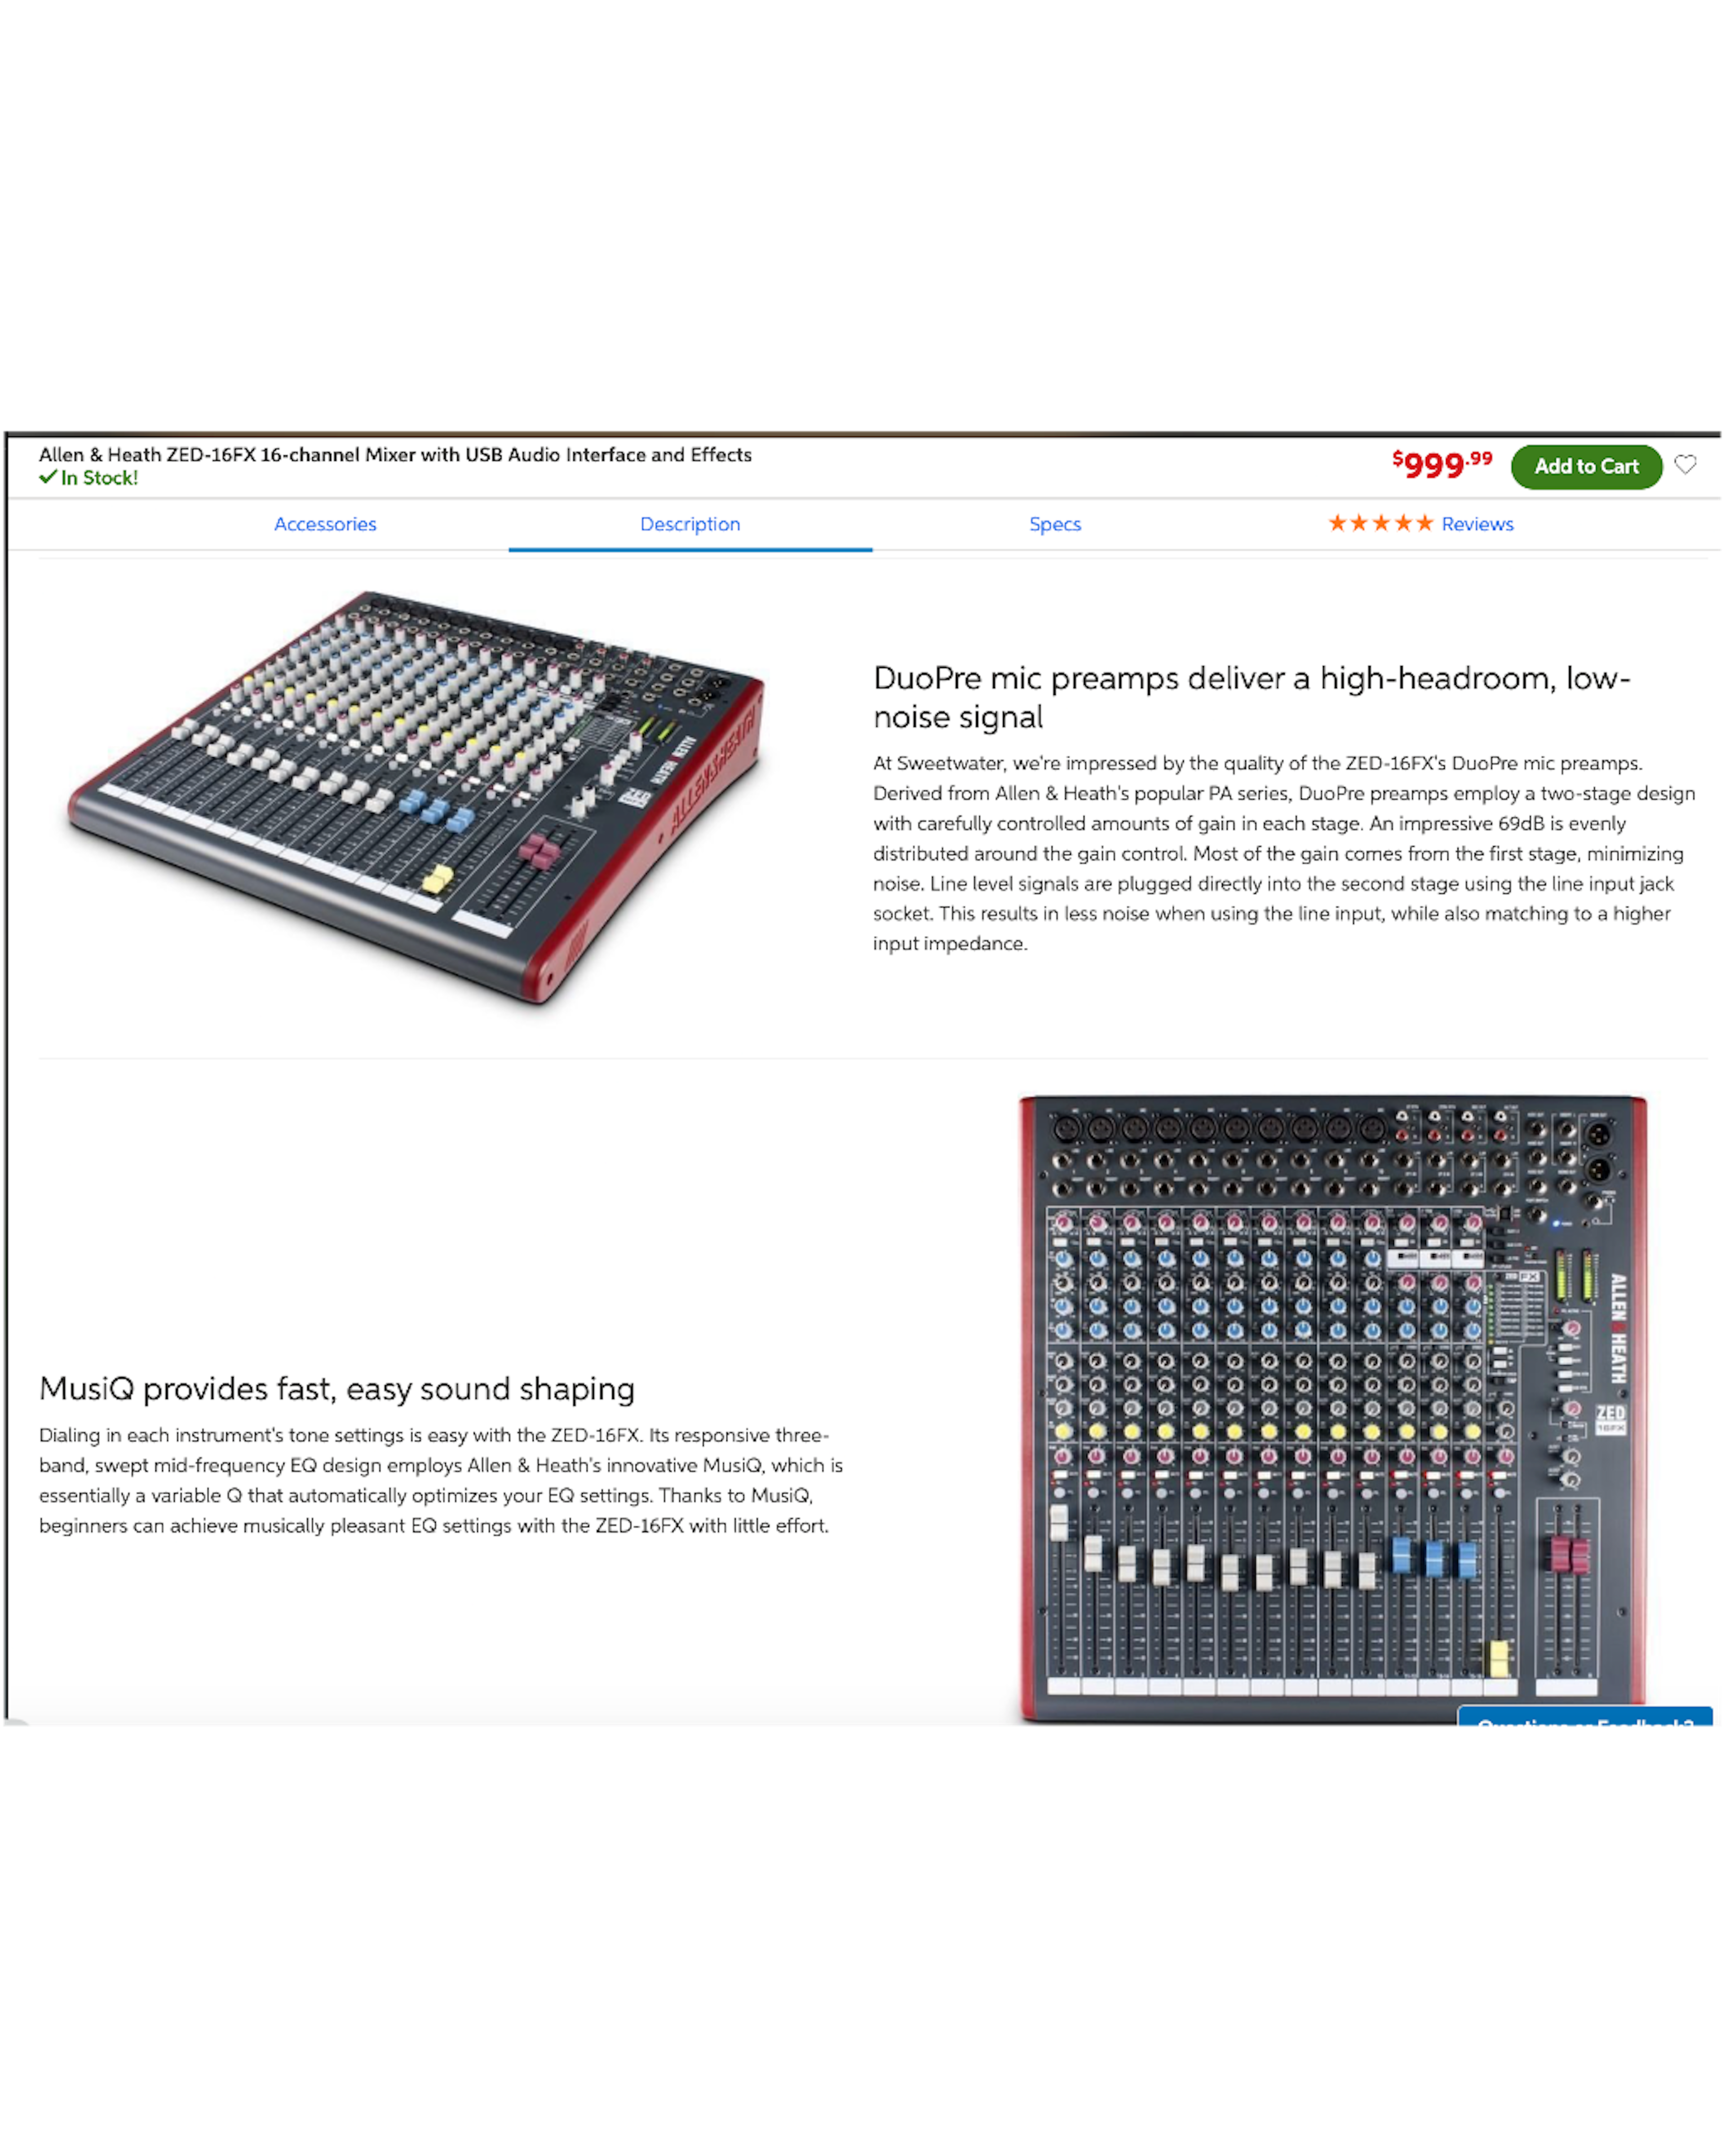
Task: View the top-down mixer product image
Action: point(1332,1408)
